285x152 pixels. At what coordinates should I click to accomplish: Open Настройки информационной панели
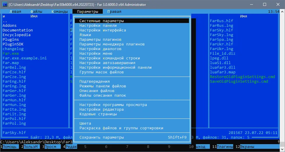click(x=132, y=68)
